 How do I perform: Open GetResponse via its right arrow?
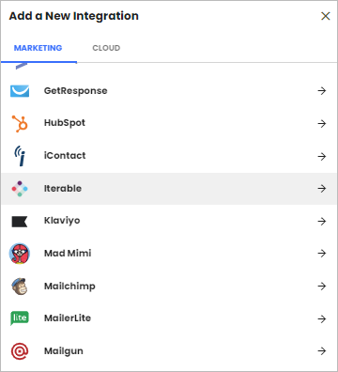322,91
